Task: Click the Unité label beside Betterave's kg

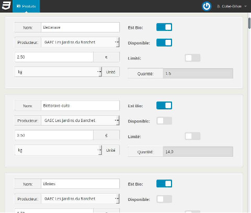Action: click(111, 72)
